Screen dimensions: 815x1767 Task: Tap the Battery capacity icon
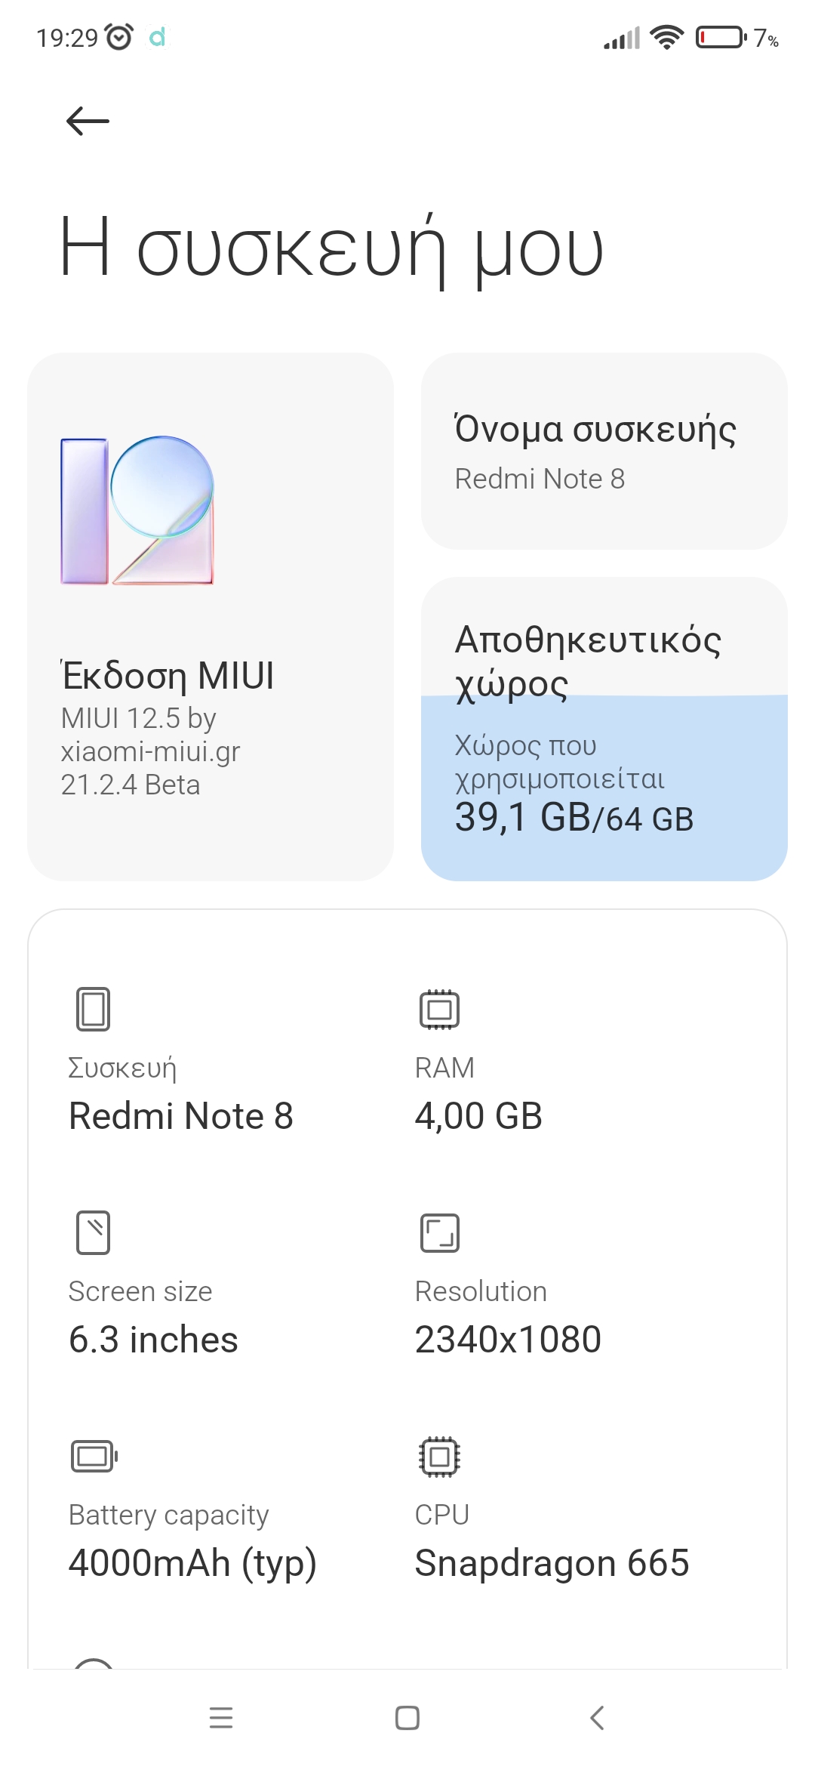(x=94, y=1456)
